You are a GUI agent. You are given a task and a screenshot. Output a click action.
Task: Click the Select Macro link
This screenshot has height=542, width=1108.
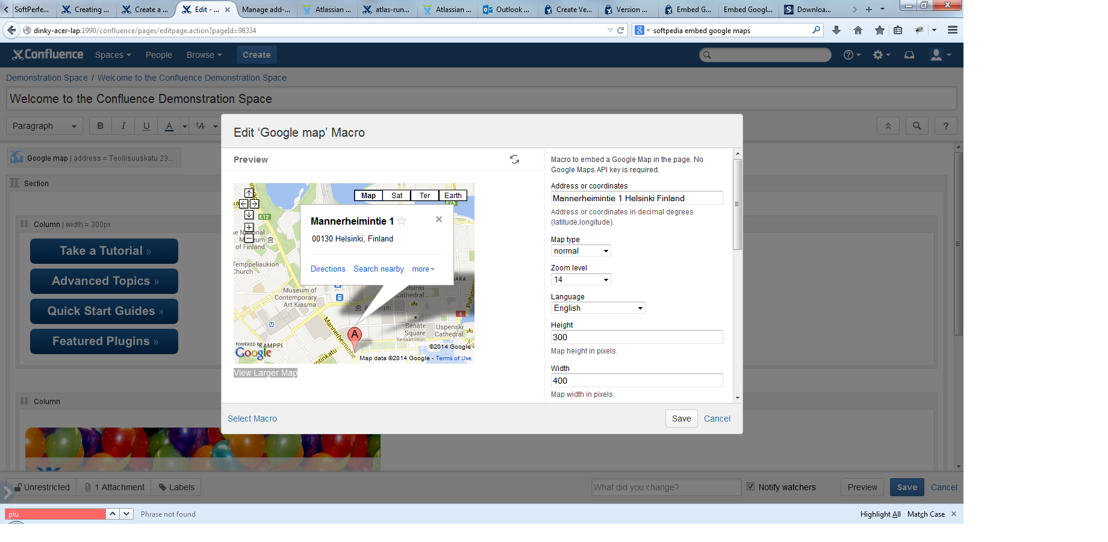252,419
